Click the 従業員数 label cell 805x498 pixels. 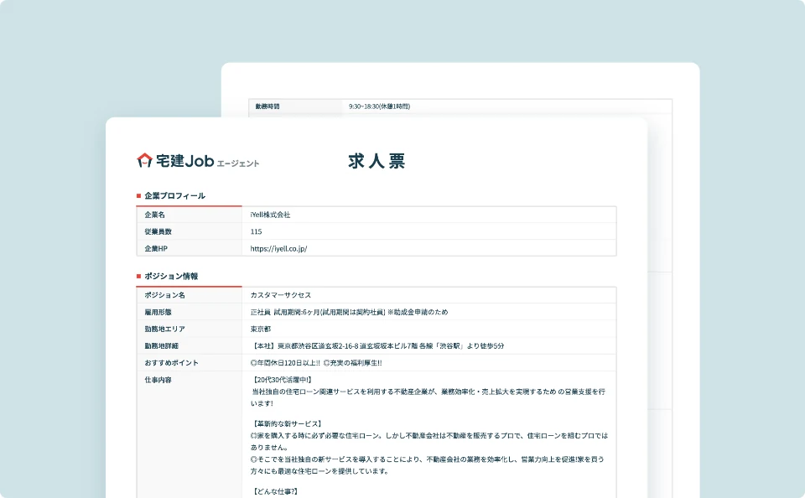coord(189,231)
